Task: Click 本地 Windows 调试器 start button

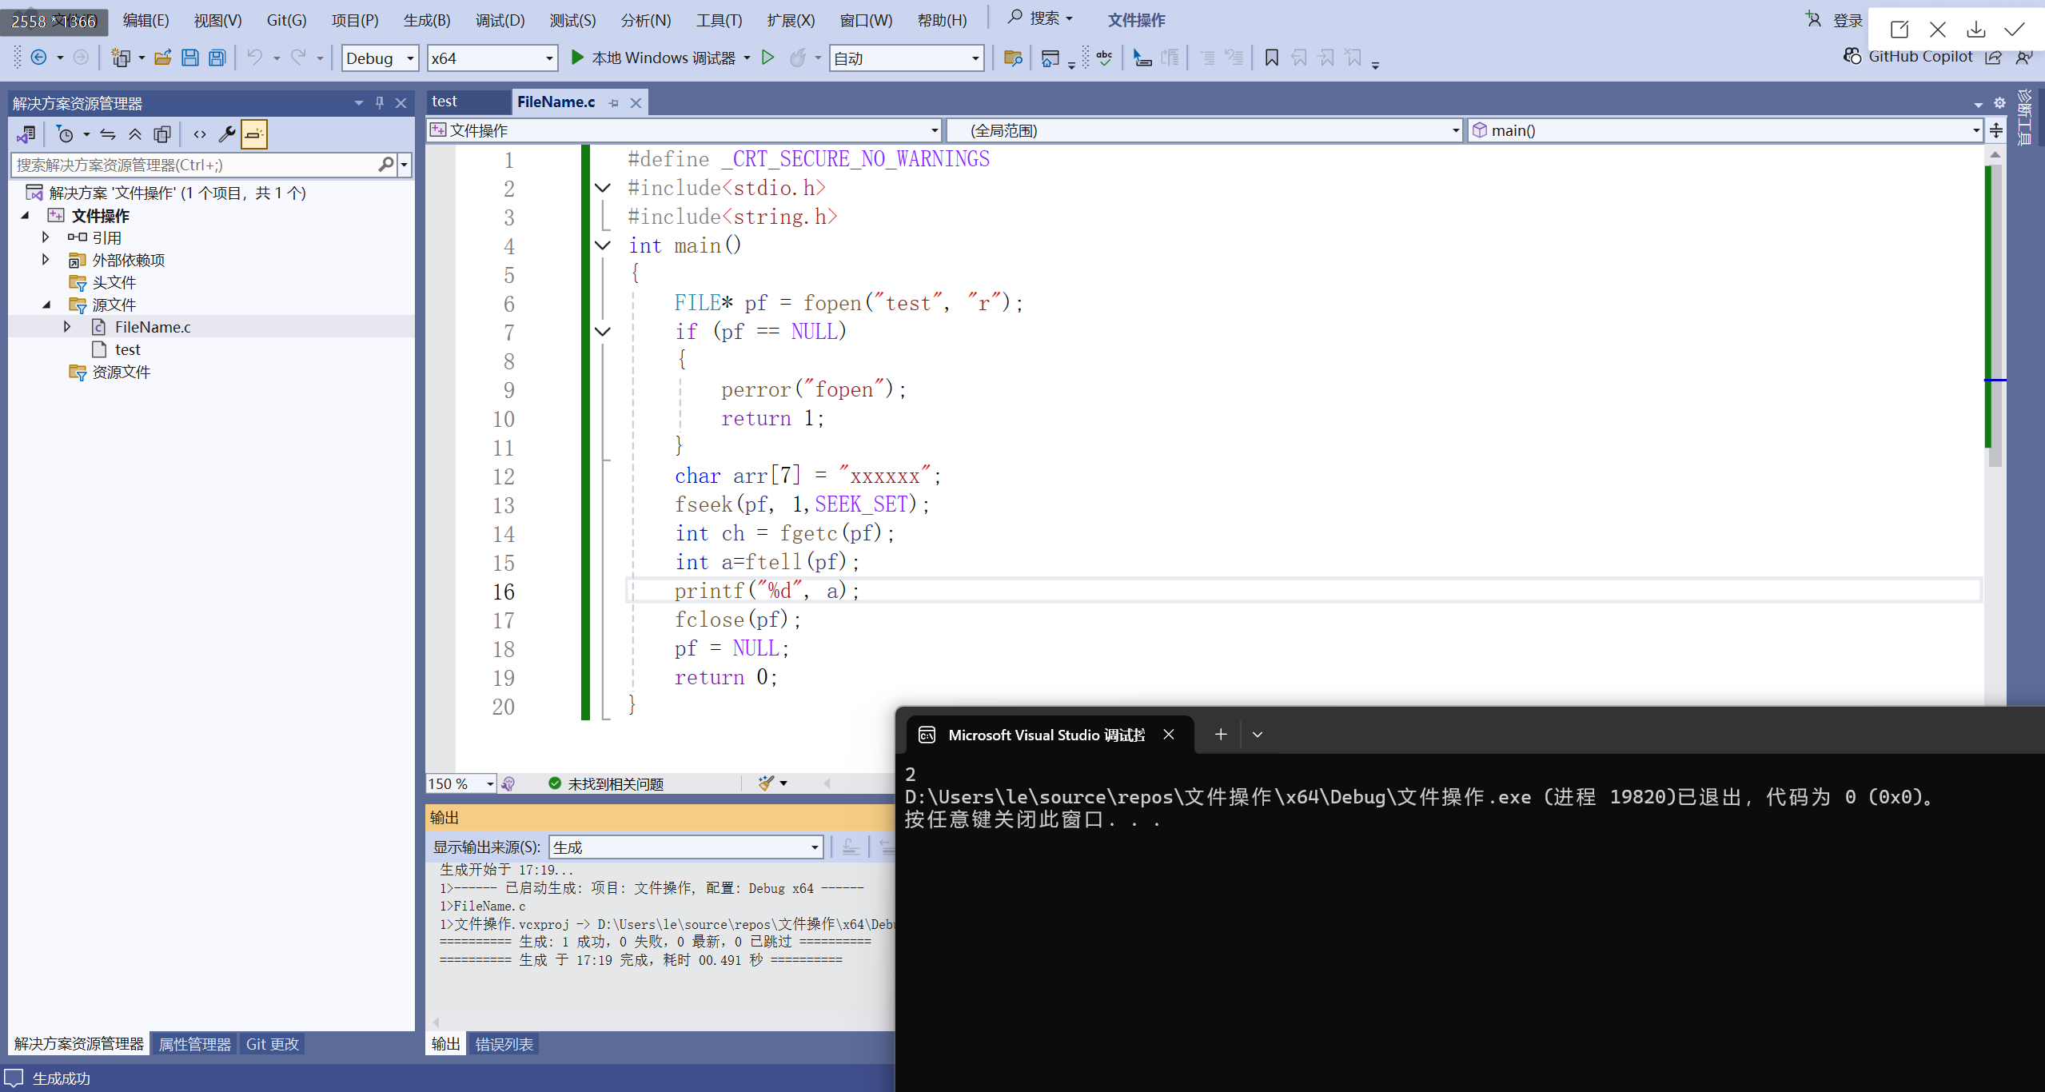Action: [x=653, y=58]
